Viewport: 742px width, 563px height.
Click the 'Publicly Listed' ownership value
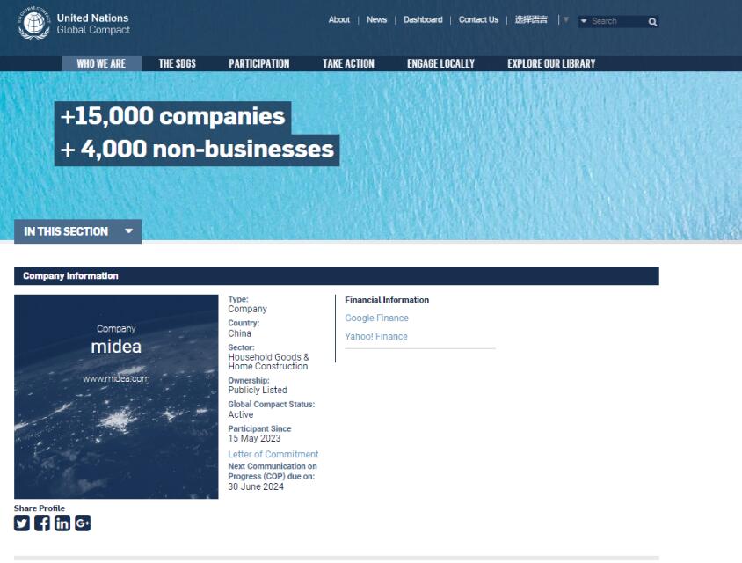[x=258, y=391]
